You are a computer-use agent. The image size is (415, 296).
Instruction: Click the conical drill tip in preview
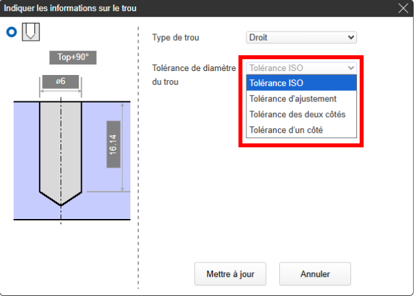[x=61, y=197]
